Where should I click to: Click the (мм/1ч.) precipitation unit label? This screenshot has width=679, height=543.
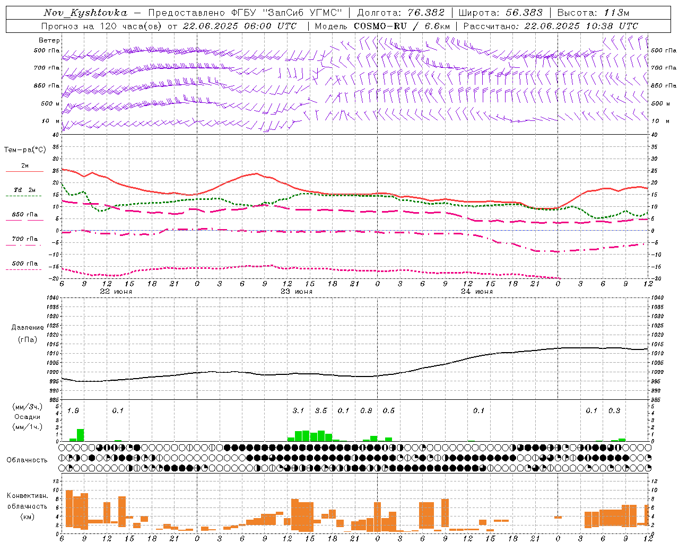[28, 427]
